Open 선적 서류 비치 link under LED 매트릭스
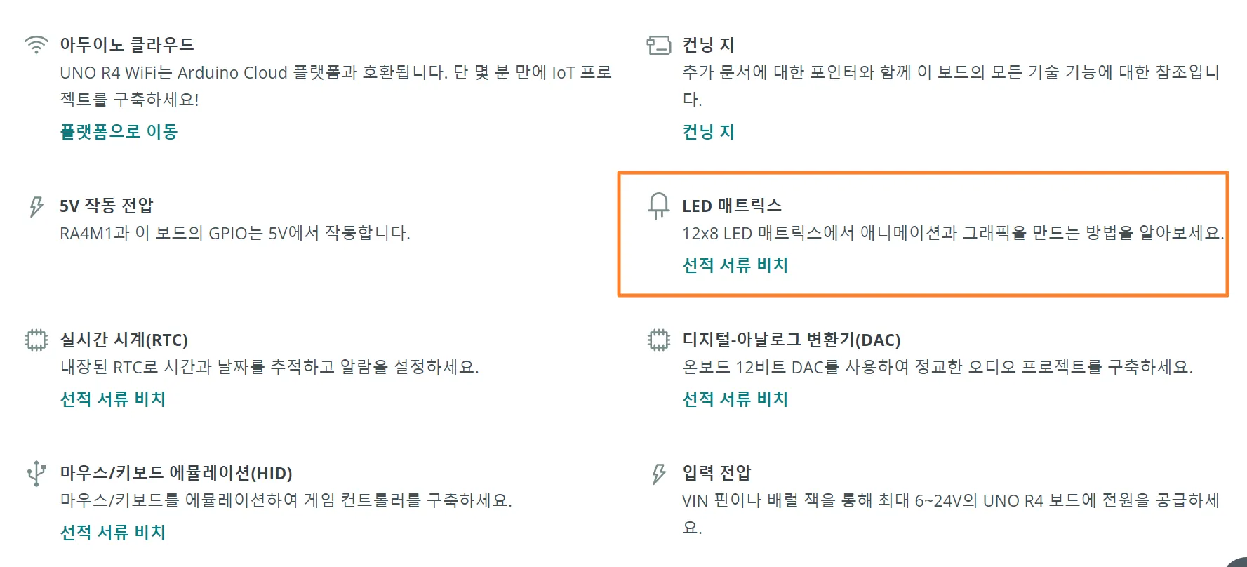Viewport: 1247px width, 567px height. (735, 265)
